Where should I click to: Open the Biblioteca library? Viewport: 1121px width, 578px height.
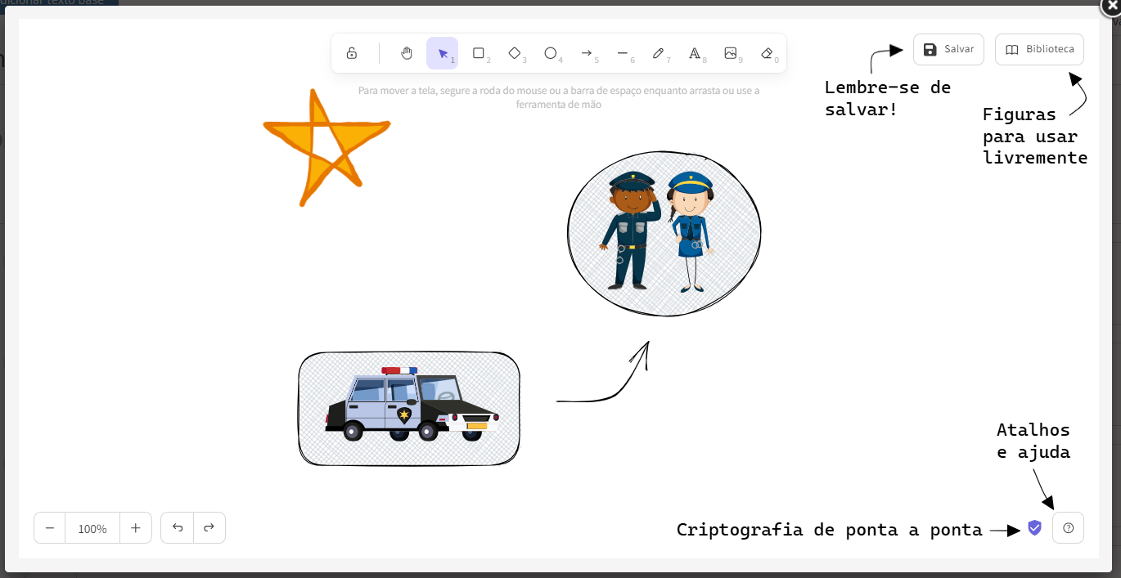click(1039, 49)
